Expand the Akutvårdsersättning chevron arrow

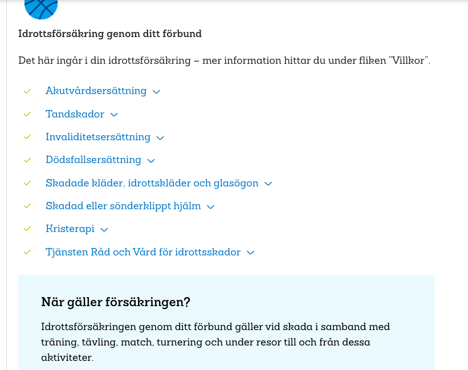point(157,92)
